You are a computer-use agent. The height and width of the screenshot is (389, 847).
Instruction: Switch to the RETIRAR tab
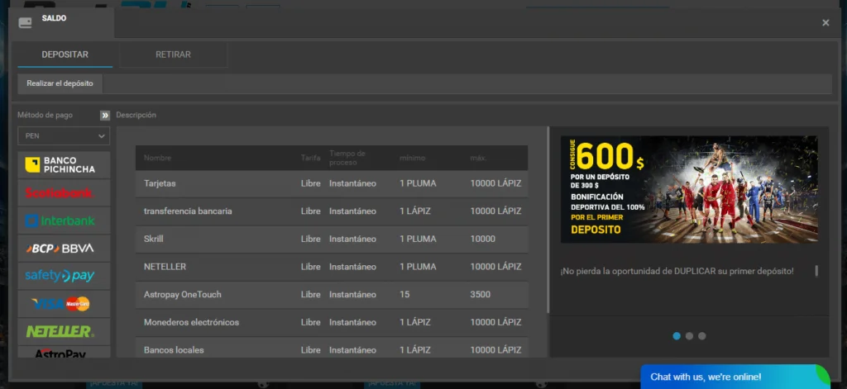coord(174,55)
